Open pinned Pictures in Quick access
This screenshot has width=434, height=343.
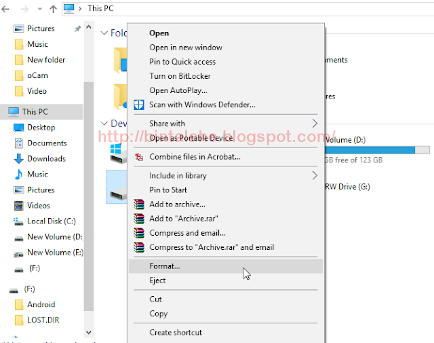[x=41, y=29]
